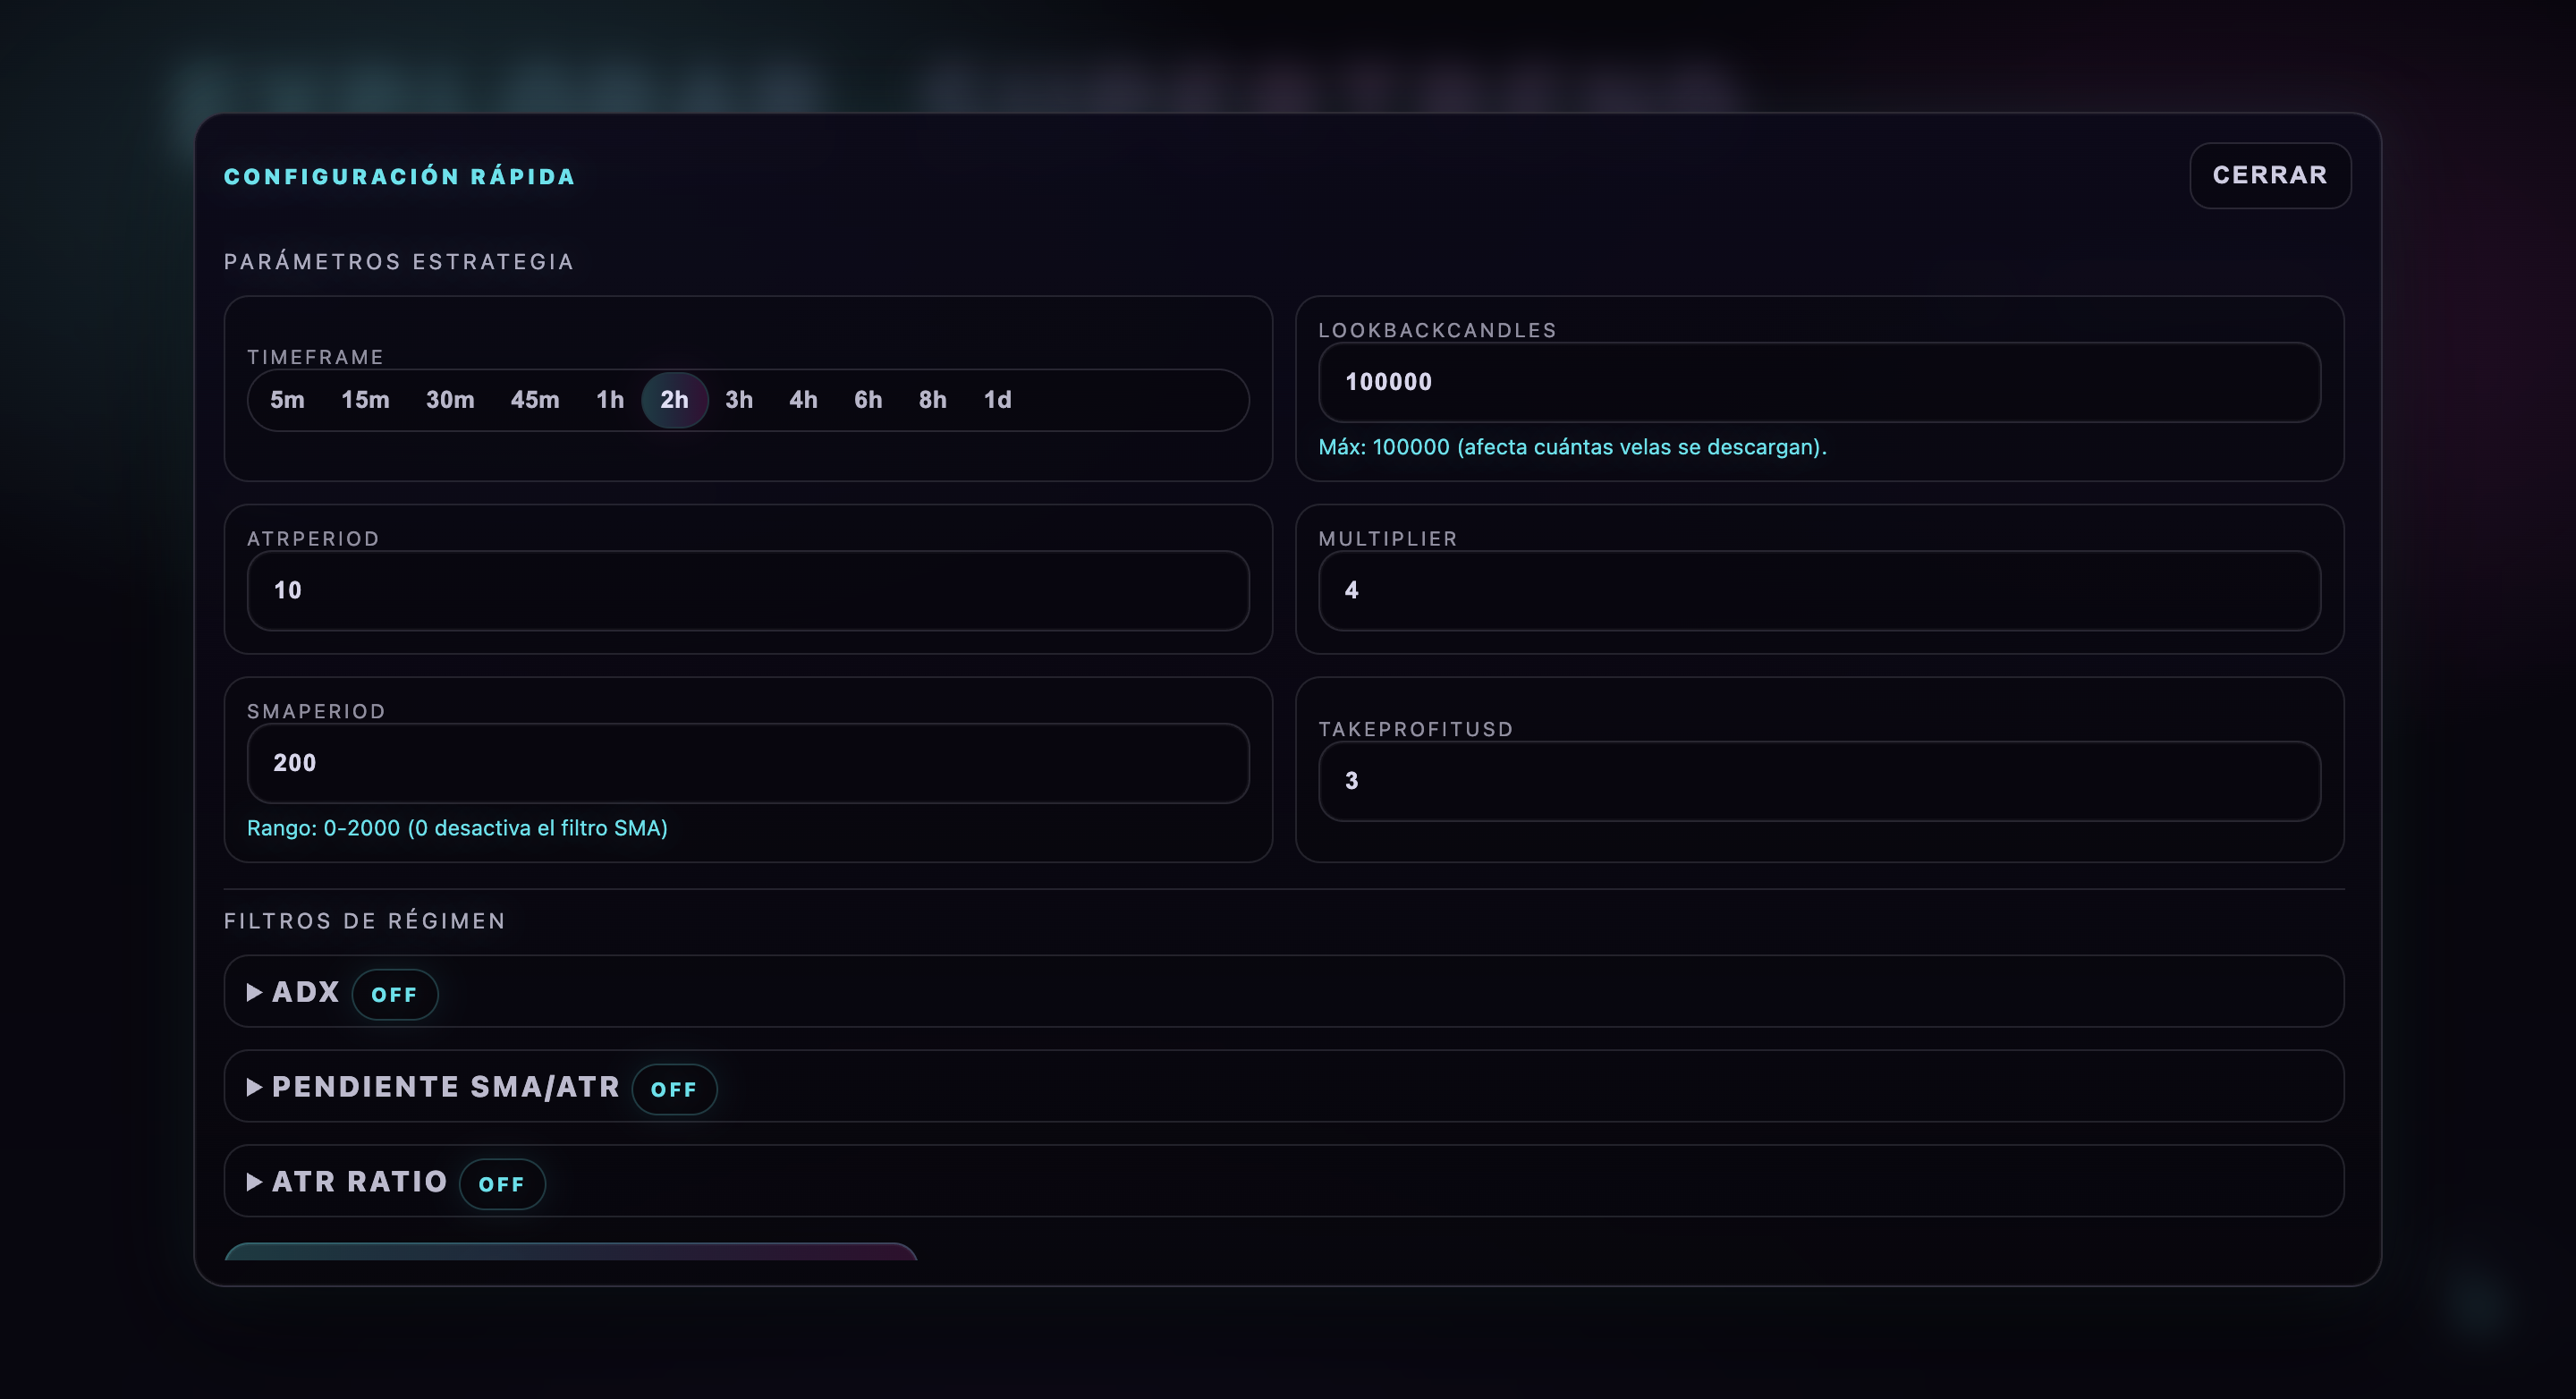Click the MULTIPLIER input showing 4
Image resolution: width=2576 pixels, height=1399 pixels.
point(1822,590)
